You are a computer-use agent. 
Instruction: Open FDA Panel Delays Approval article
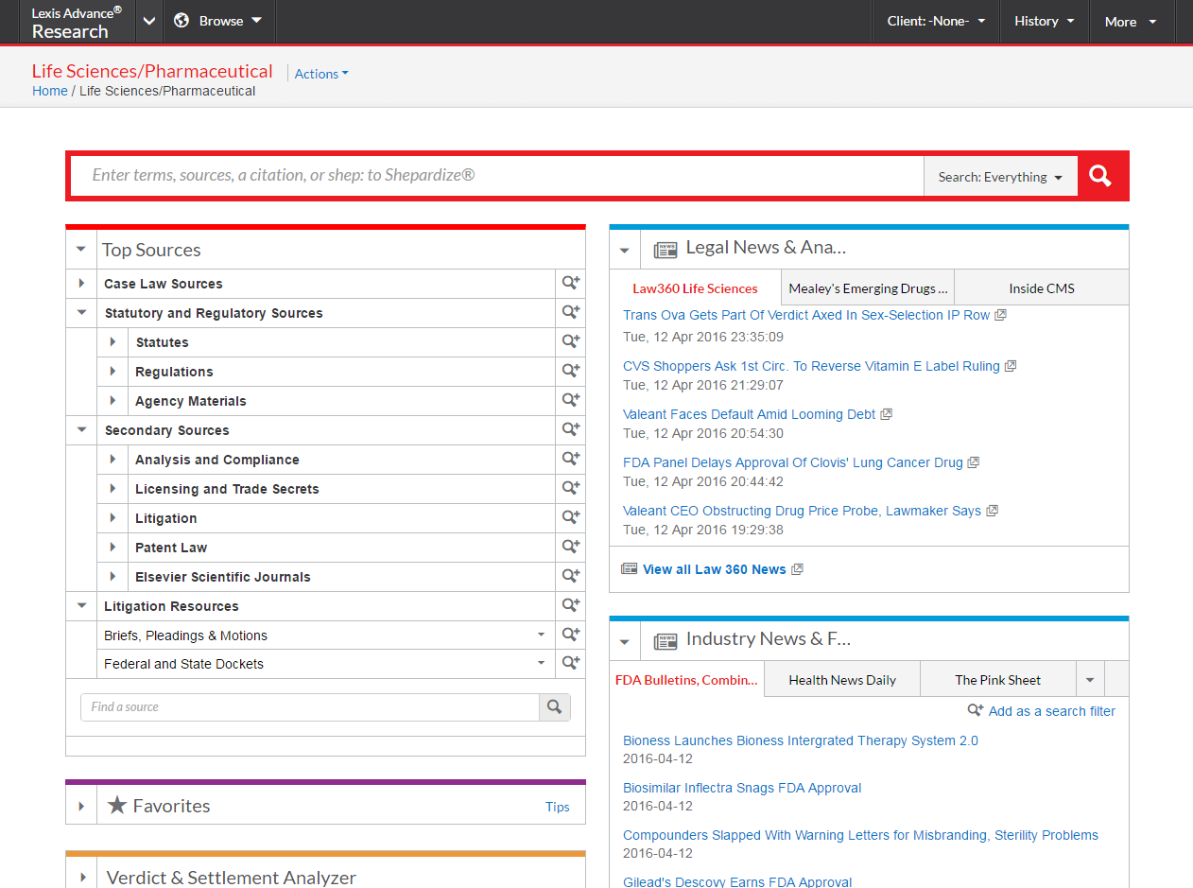(793, 462)
